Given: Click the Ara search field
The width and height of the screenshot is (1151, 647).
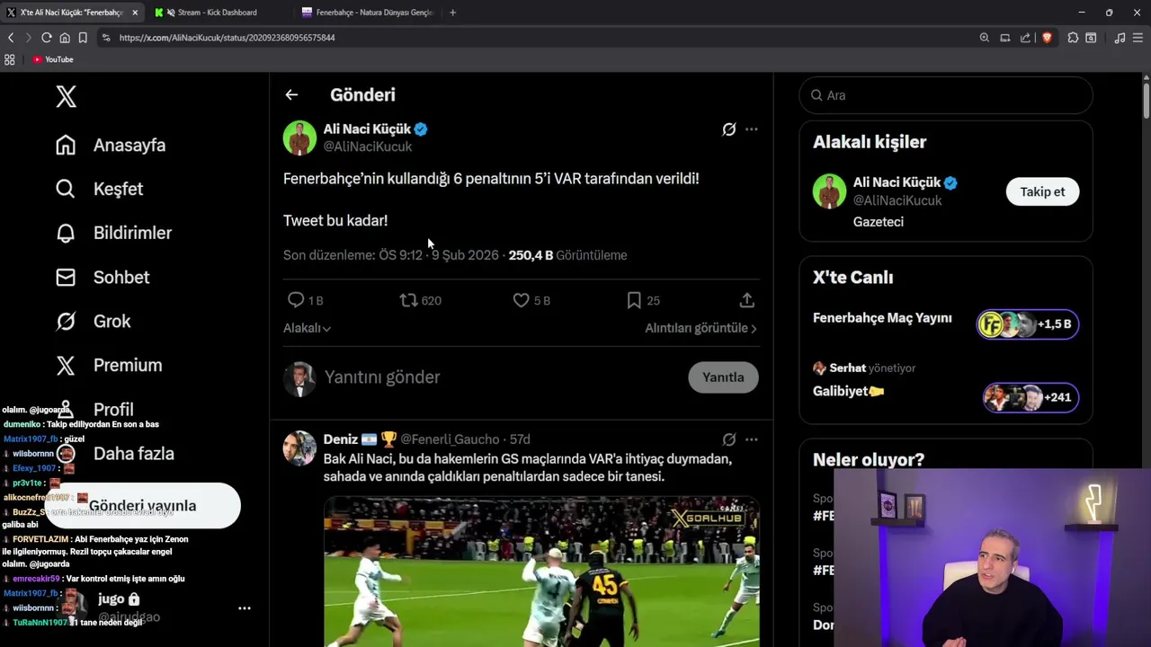Looking at the screenshot, I should point(946,95).
